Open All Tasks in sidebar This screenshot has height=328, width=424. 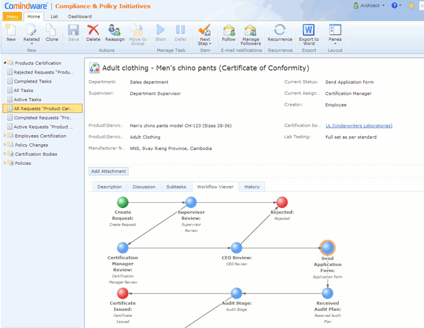[x=42, y=91]
